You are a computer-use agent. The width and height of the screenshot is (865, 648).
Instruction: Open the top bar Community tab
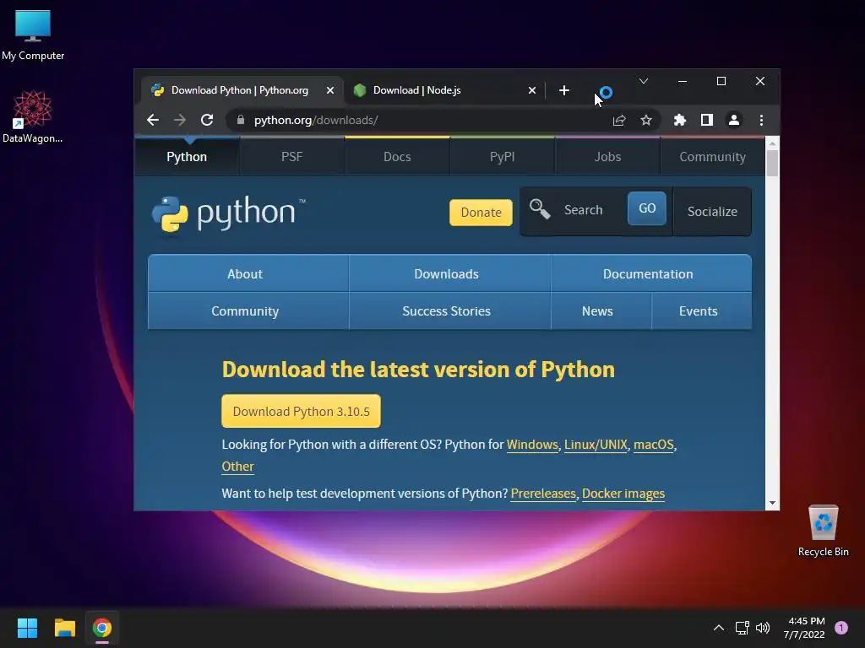(x=712, y=156)
